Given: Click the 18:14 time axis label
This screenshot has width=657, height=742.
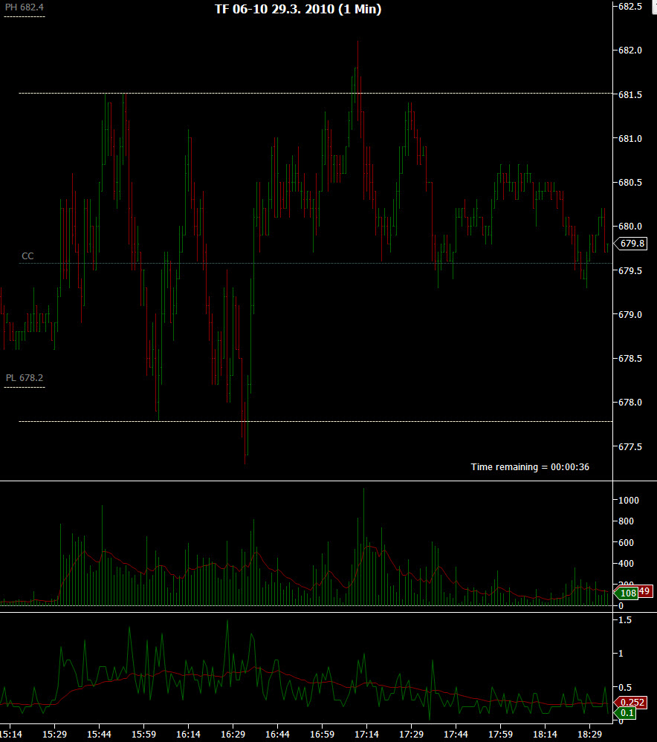Looking at the screenshot, I should [545, 735].
